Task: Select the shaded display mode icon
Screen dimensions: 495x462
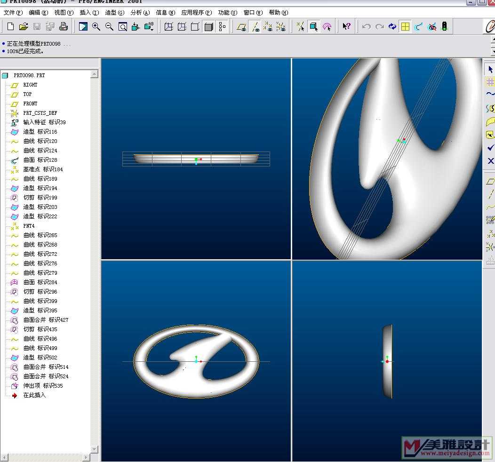Action: click(x=209, y=27)
